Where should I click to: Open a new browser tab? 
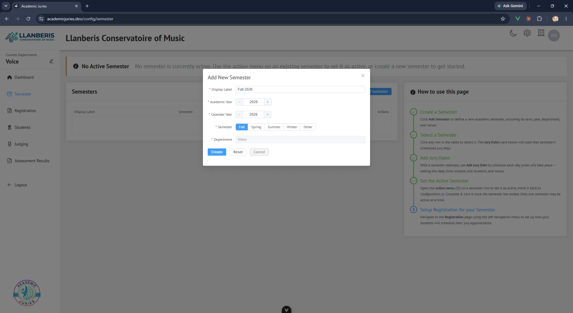(87, 6)
